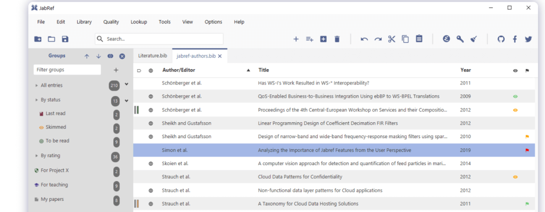This screenshot has width=545, height=212.
Task: Undo the last action
Action: pyautogui.click(x=364, y=39)
